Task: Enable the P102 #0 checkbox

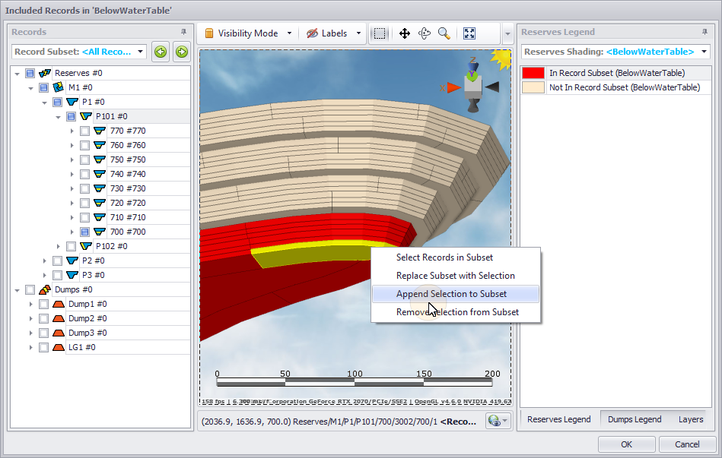Action: (x=71, y=246)
